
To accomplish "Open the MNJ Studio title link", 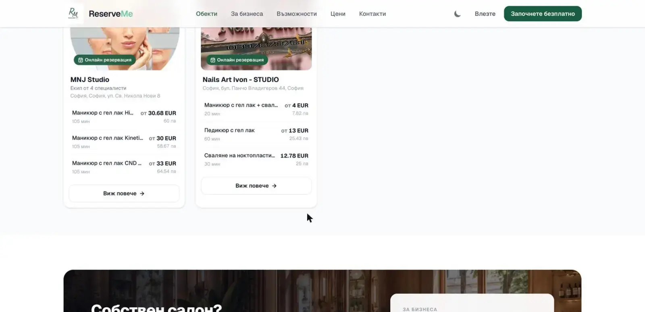I will click(x=90, y=80).
